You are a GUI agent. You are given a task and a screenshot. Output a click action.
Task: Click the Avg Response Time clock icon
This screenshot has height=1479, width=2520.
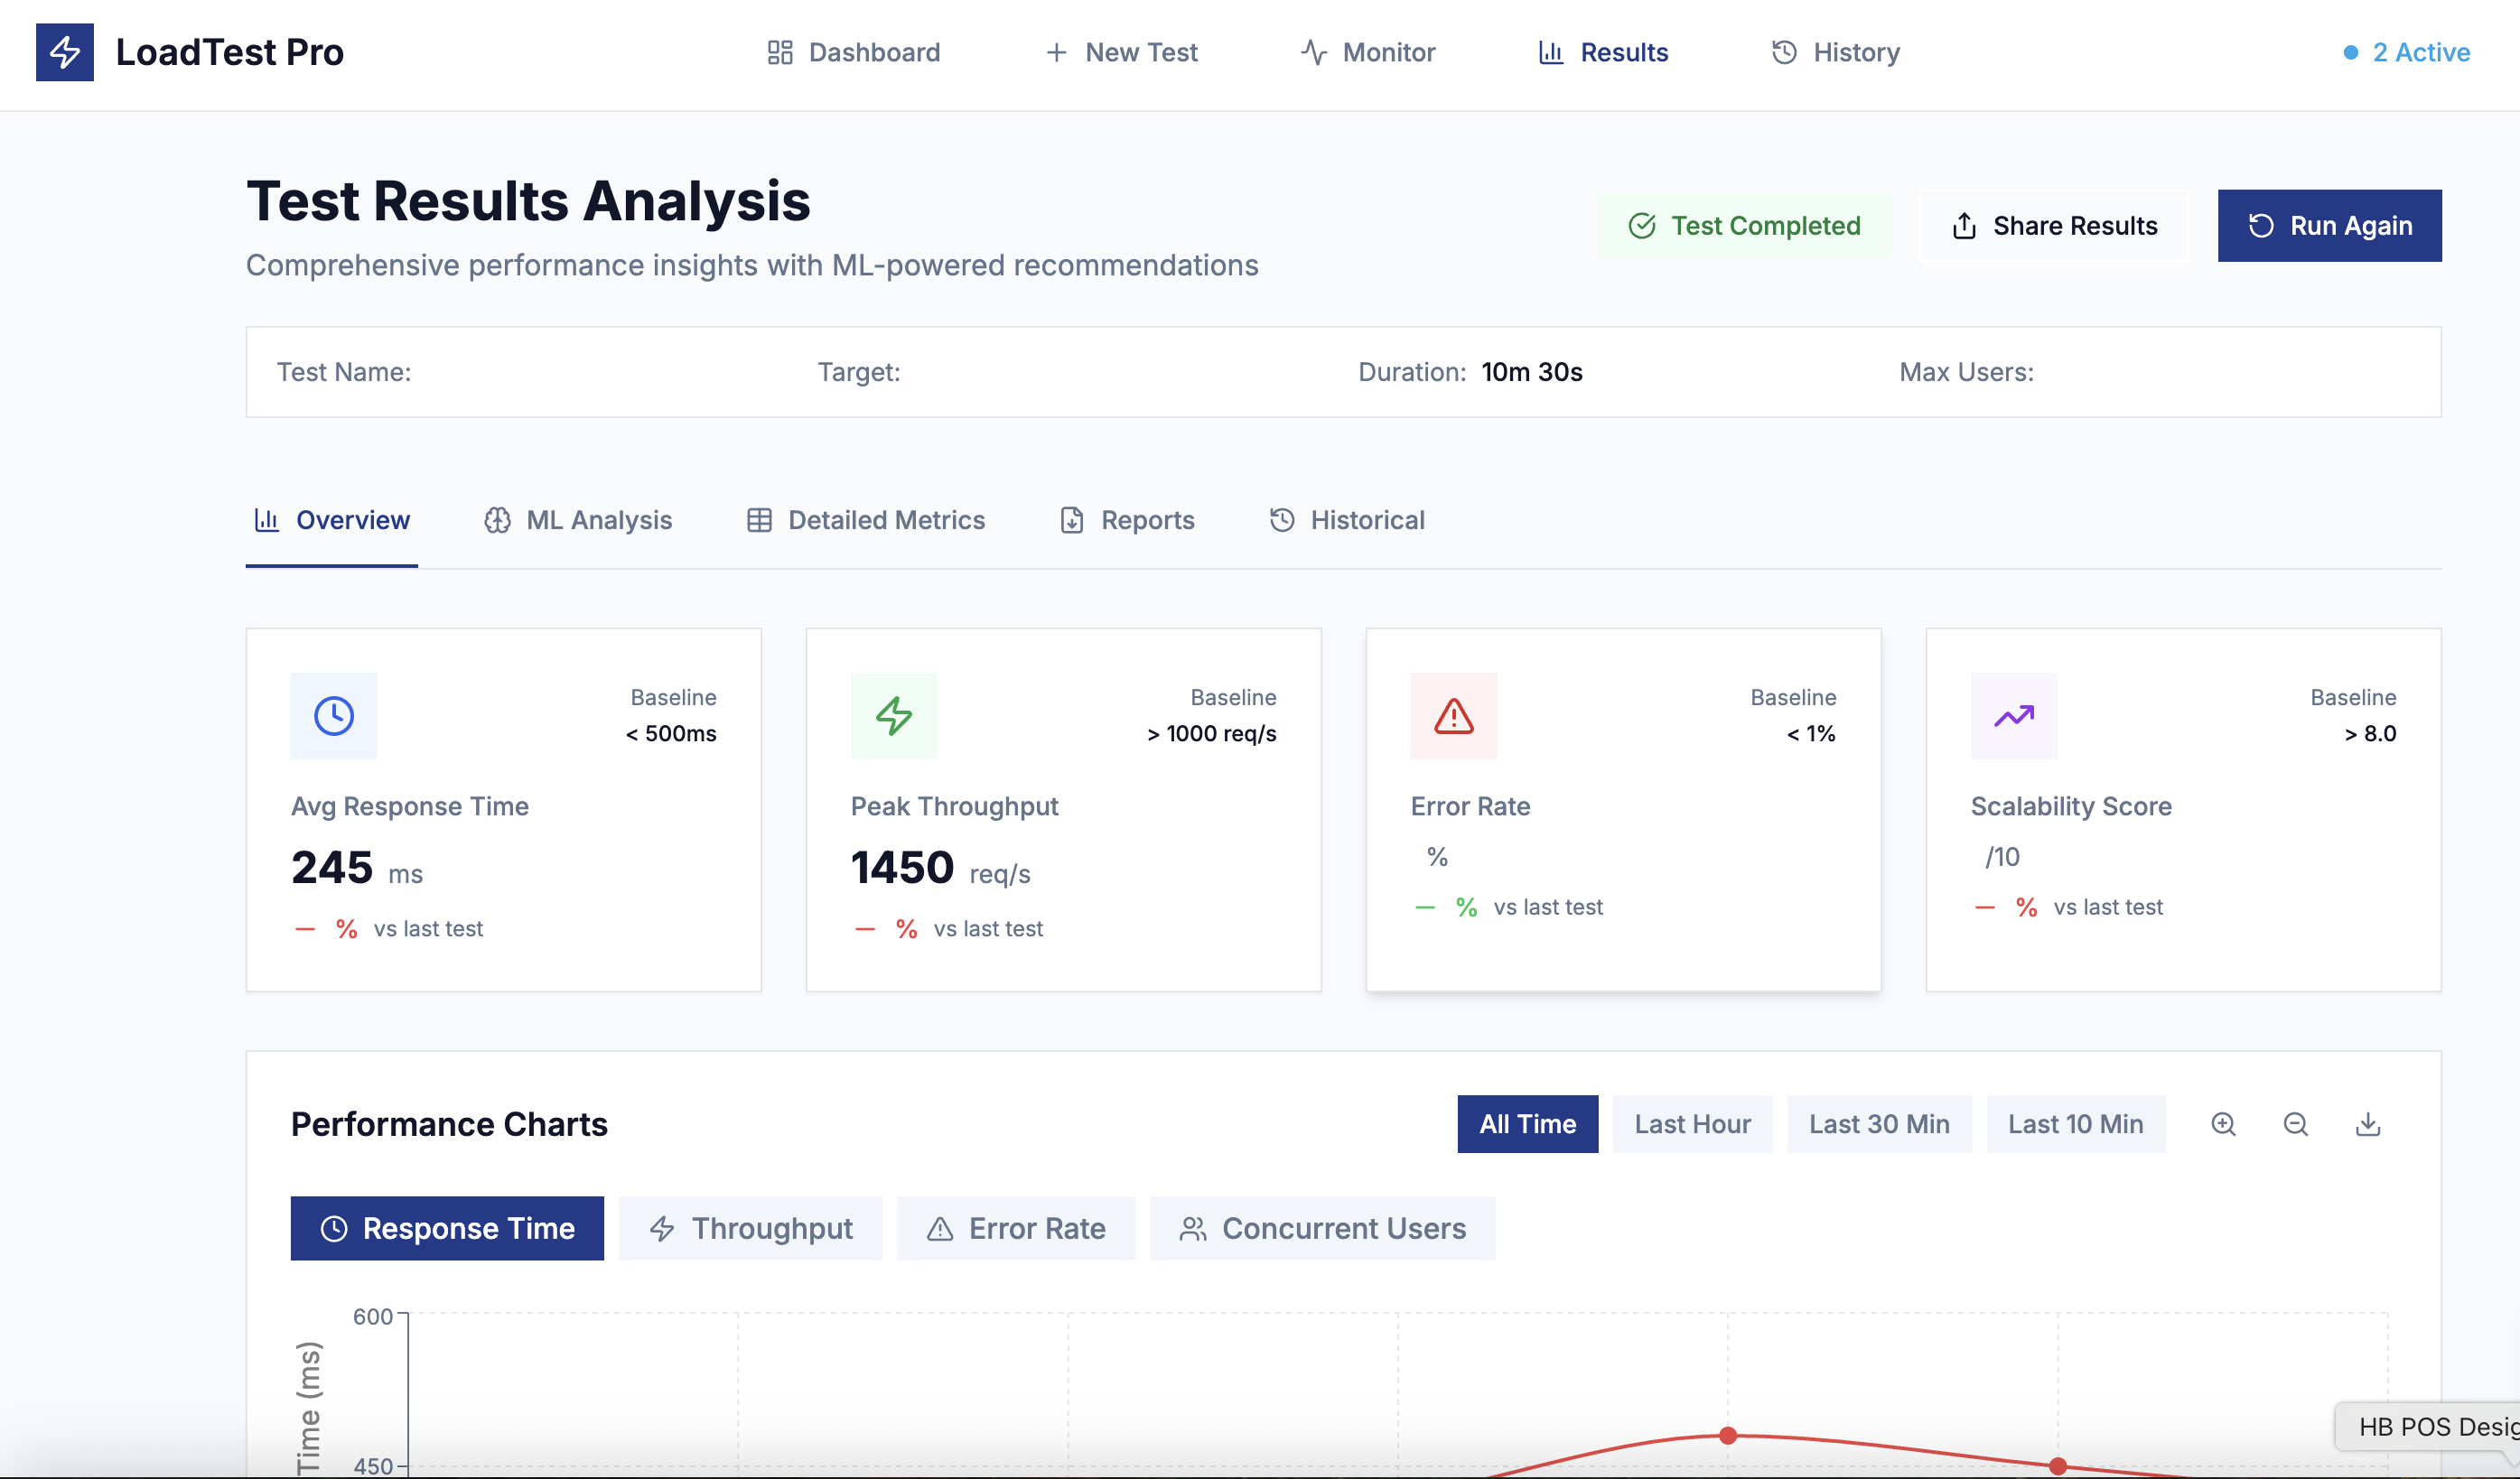[x=334, y=716]
